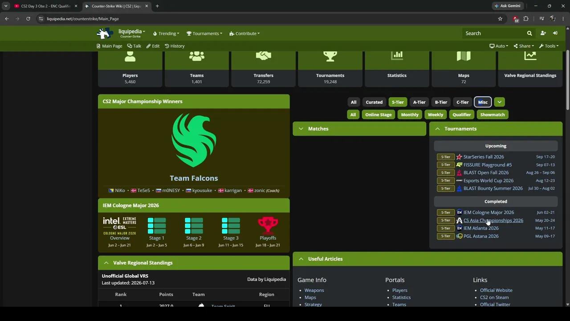
Task: Open the Chrome menu (three dots)
Action: click(563, 19)
